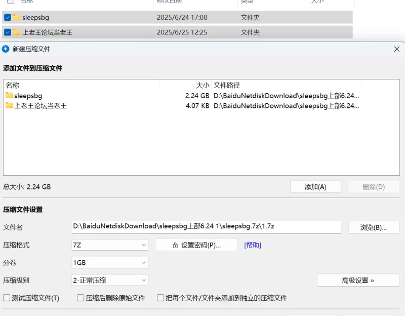Click the Bandizip app icon in title bar
Viewport: 405px width, 316px height.
[6, 49]
